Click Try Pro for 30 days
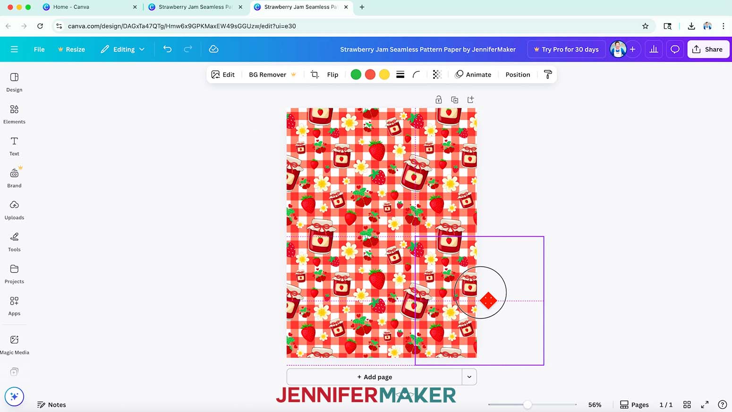The image size is (732, 412). pos(566,49)
